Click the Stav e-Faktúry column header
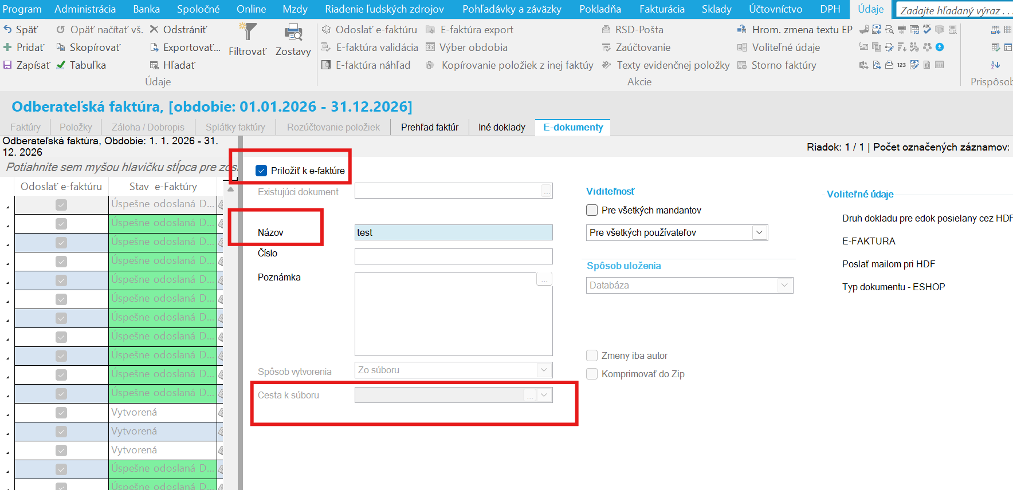This screenshot has height=490, width=1013. (163, 187)
